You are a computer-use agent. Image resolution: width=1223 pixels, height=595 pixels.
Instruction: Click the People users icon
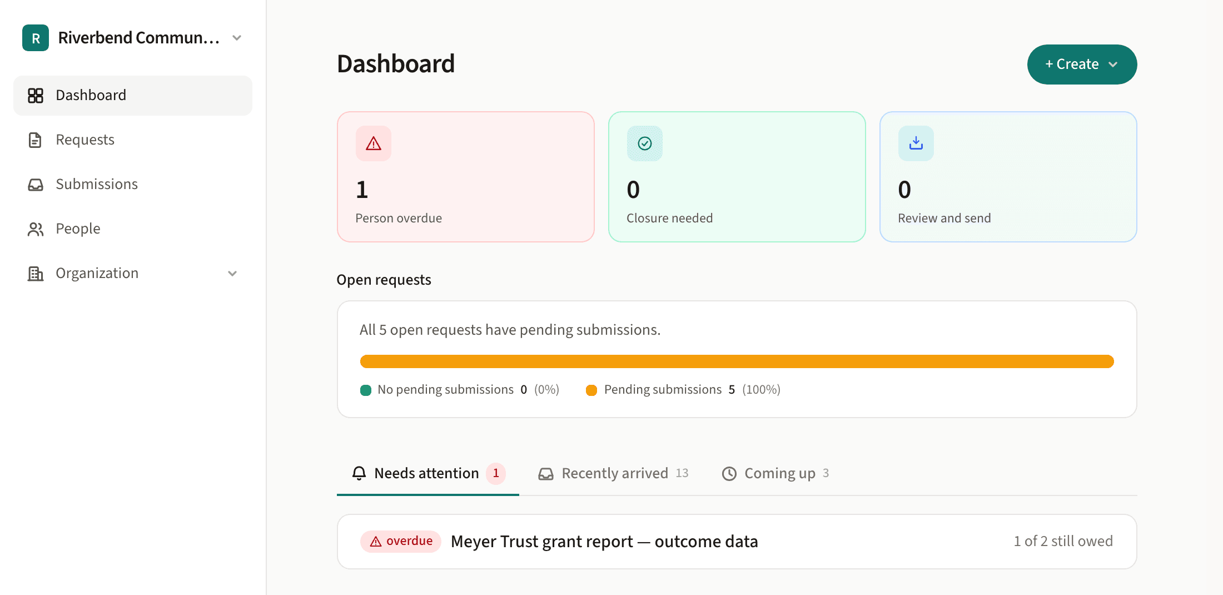36,229
